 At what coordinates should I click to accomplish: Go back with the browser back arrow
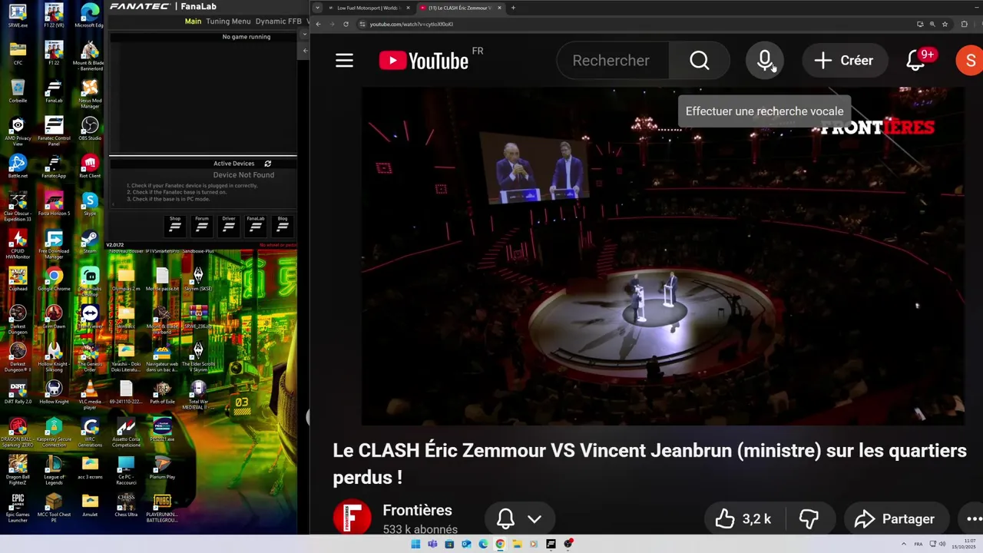(318, 24)
